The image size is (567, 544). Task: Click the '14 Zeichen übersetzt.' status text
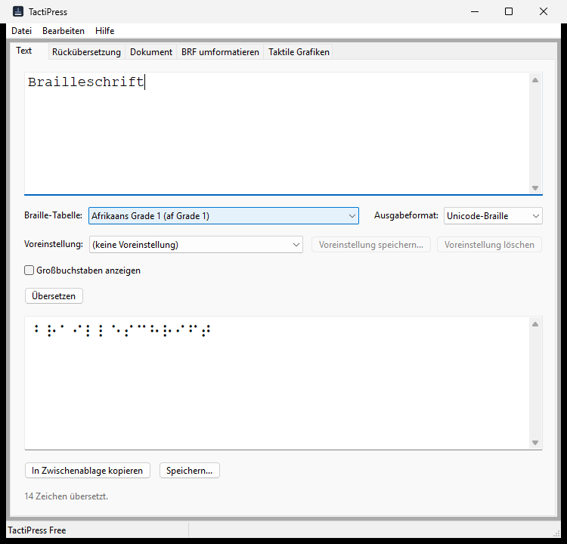[67, 496]
